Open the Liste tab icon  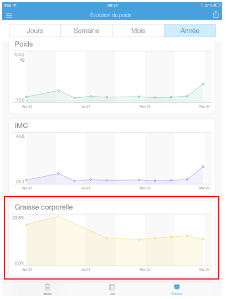pyautogui.click(x=112, y=287)
